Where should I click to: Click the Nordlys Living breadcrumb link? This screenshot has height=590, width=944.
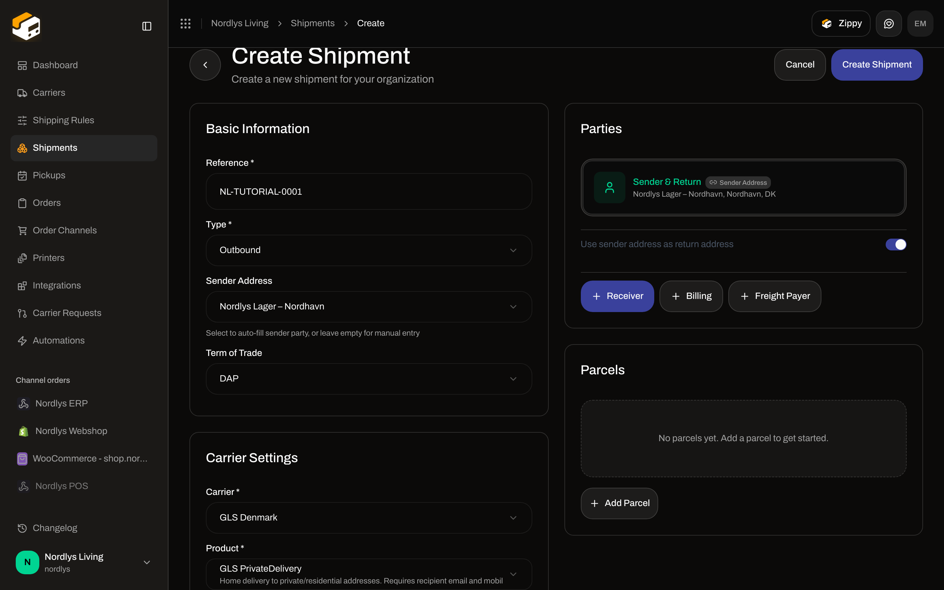tap(240, 23)
